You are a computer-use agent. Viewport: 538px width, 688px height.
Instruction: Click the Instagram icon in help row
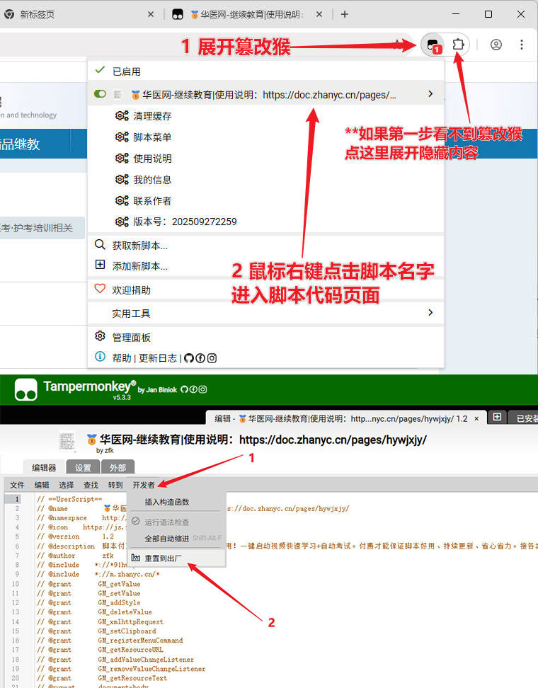(211, 358)
